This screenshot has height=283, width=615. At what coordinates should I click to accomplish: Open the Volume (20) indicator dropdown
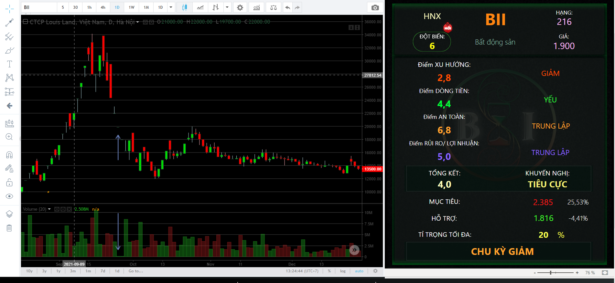49,209
